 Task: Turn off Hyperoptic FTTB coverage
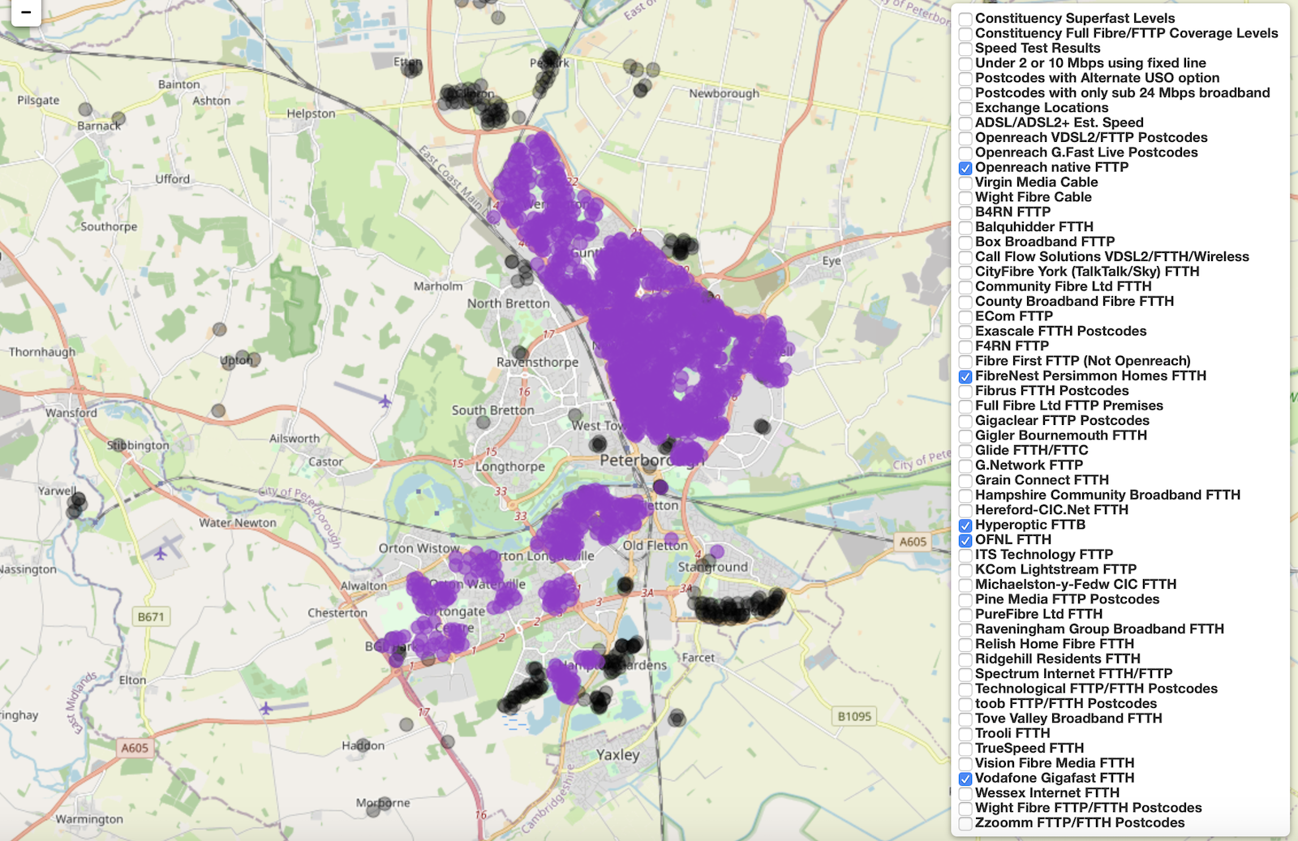click(965, 525)
